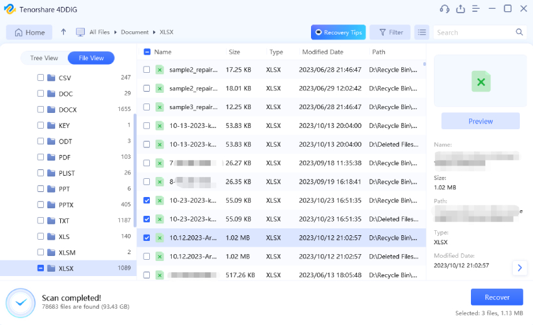
Task: Go to Home
Action: pos(29,32)
